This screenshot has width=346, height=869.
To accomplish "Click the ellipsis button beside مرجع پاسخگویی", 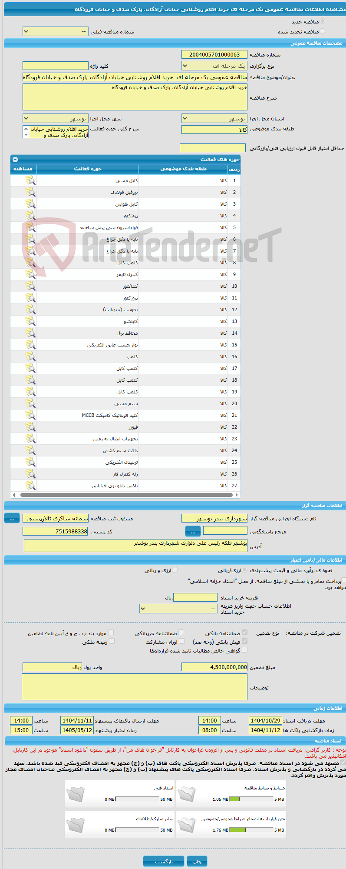I will (x=193, y=531).
